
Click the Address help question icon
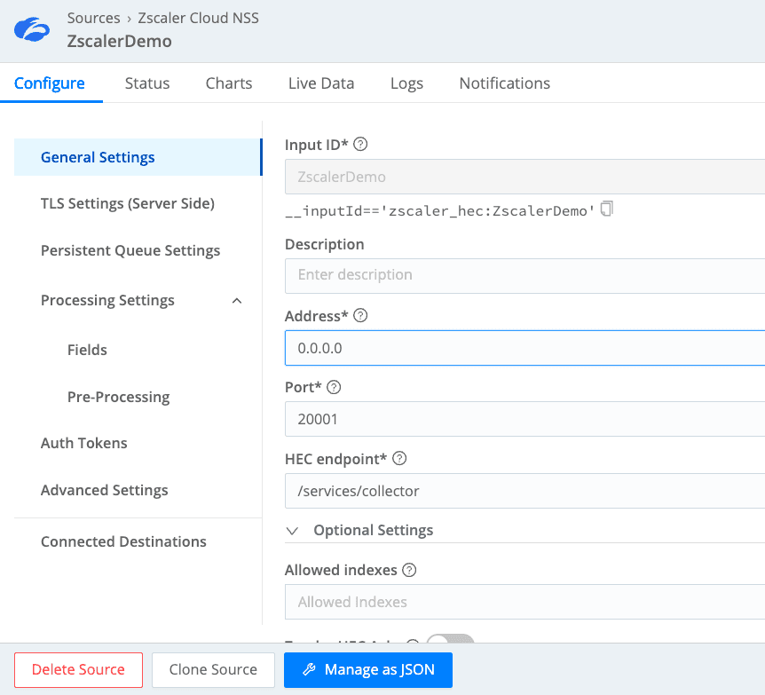(x=360, y=316)
